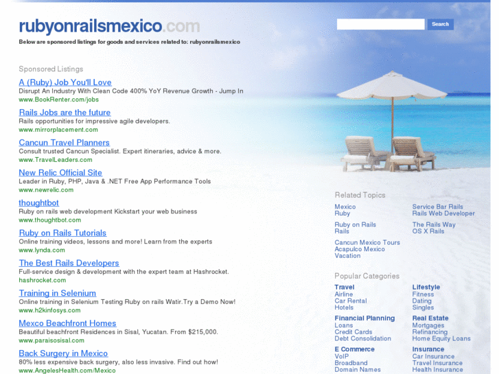The height and width of the screenshot is (374, 499).
Task: Open 'Ruby on Rails Tutorials' listing
Action: pyautogui.click(x=62, y=233)
